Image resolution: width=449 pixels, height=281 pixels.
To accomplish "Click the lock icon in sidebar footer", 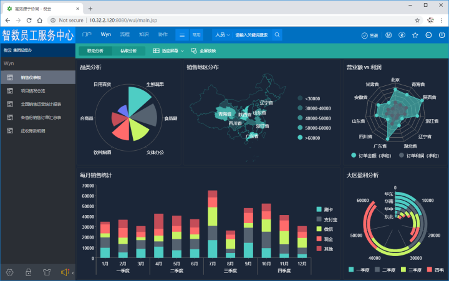I will [28, 272].
